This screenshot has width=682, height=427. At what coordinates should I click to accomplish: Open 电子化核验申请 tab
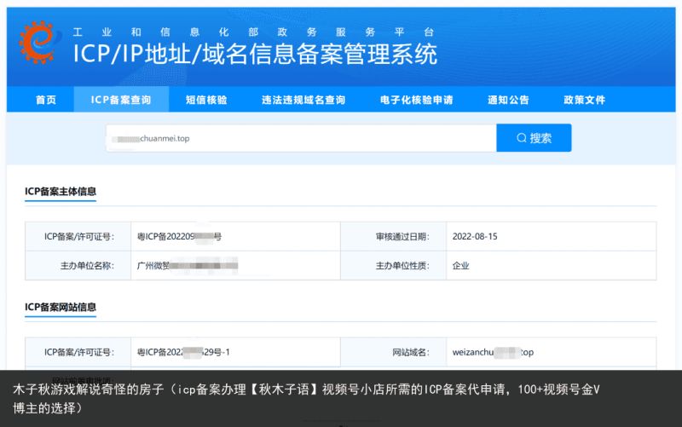coord(416,100)
